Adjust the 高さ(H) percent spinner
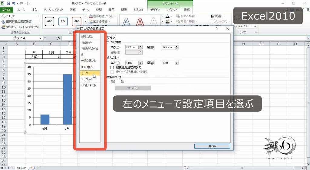 pos(140,63)
